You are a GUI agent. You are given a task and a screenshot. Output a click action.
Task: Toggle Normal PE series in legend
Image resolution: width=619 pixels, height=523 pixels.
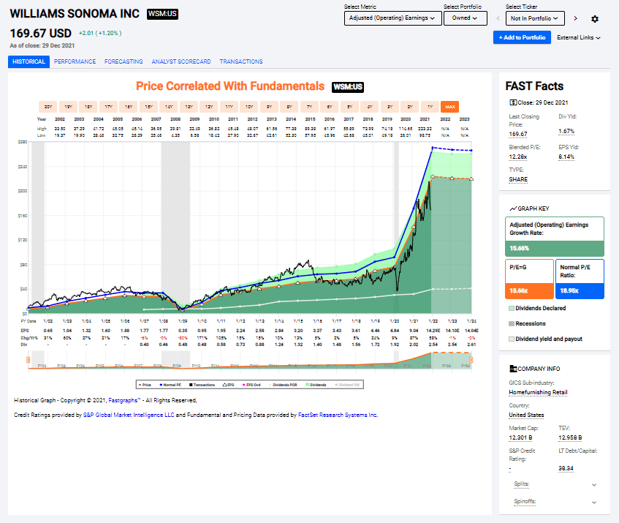pyautogui.click(x=170, y=385)
